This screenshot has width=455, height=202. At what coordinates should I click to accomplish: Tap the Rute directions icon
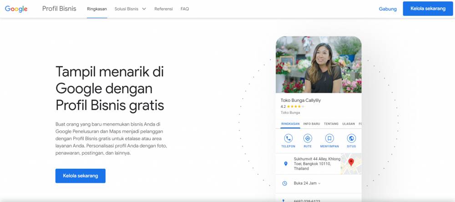click(308, 138)
